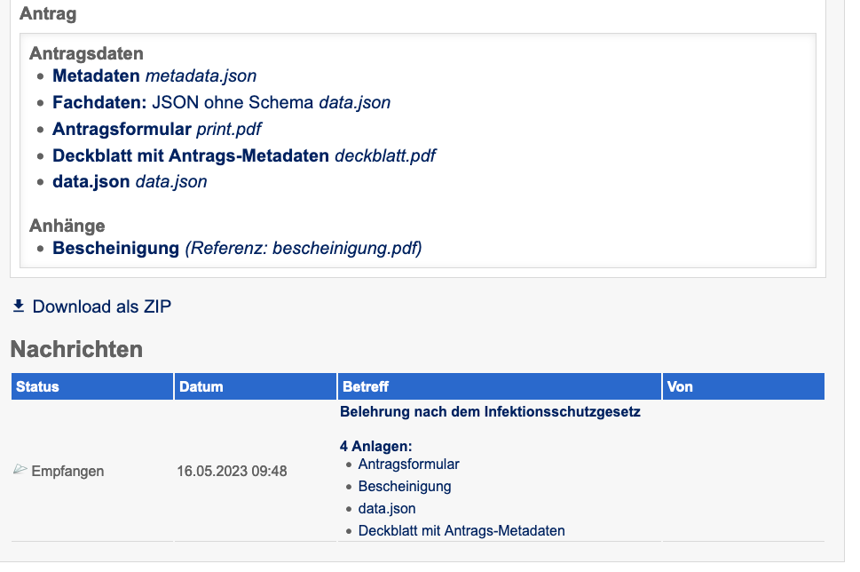The image size is (860, 572).
Task: Click the Von column header
Action: click(x=680, y=386)
